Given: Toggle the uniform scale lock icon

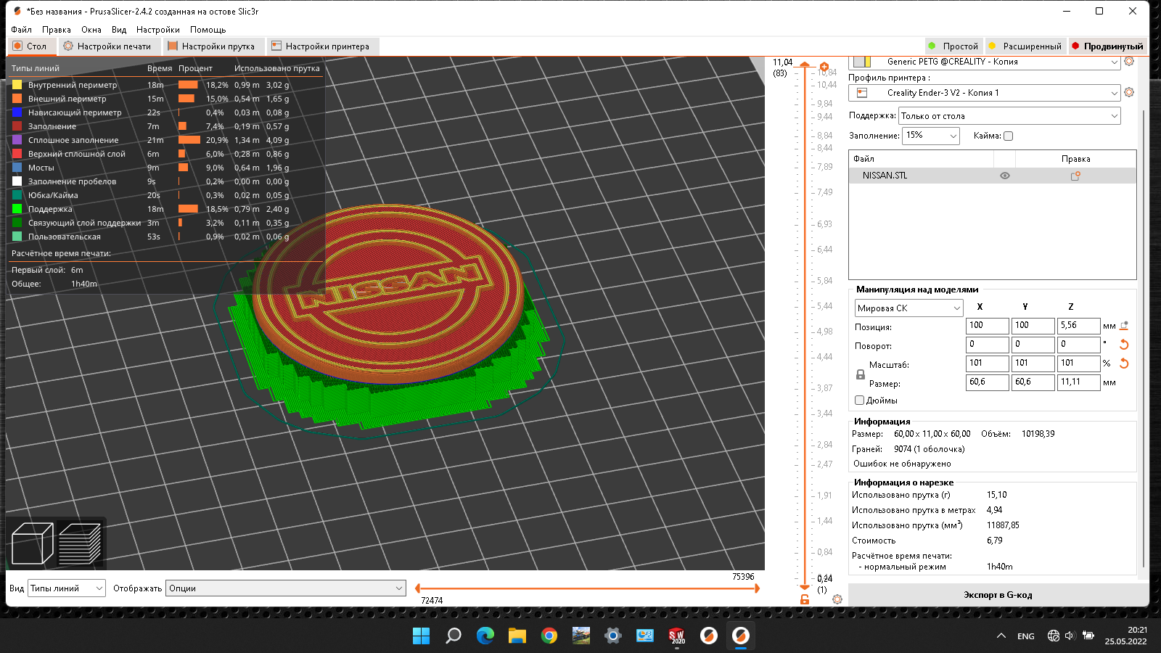Looking at the screenshot, I should coord(861,374).
